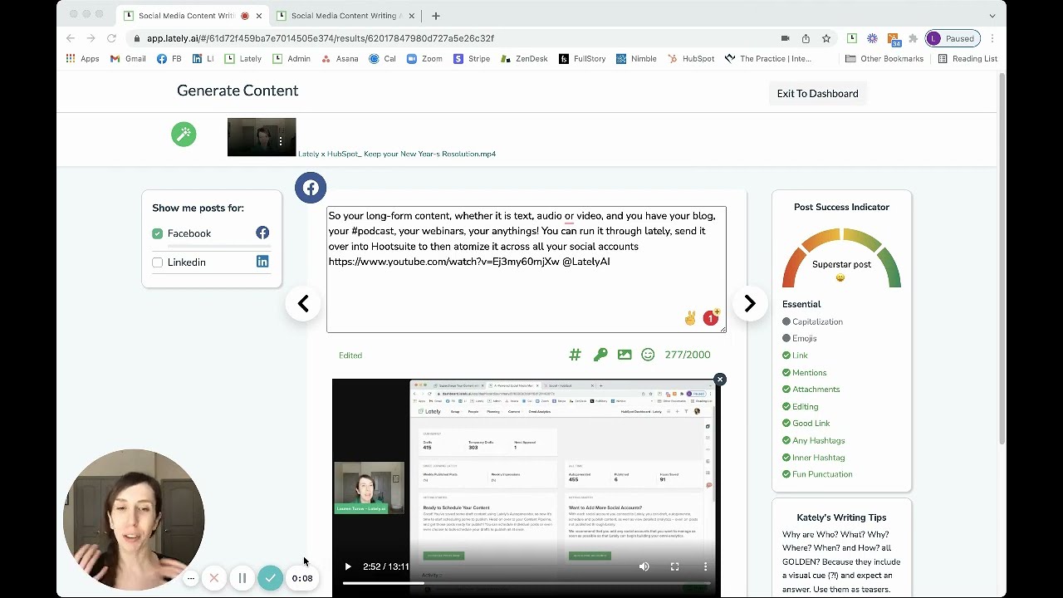Mute the video with speaker icon
1063x598 pixels.
tap(644, 566)
